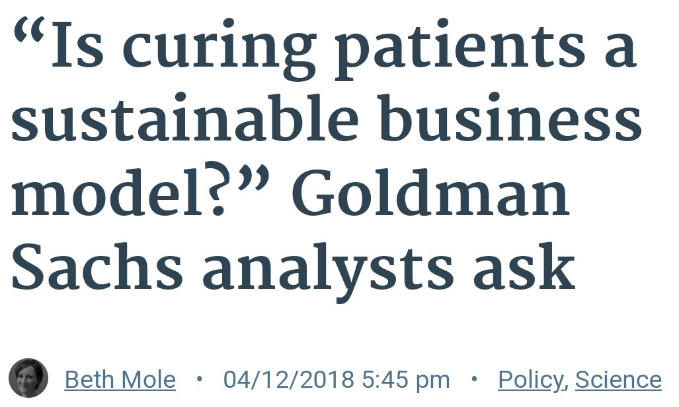Click the dot separator after Beth Mole
The width and height of the screenshot is (679, 407).
point(199,379)
